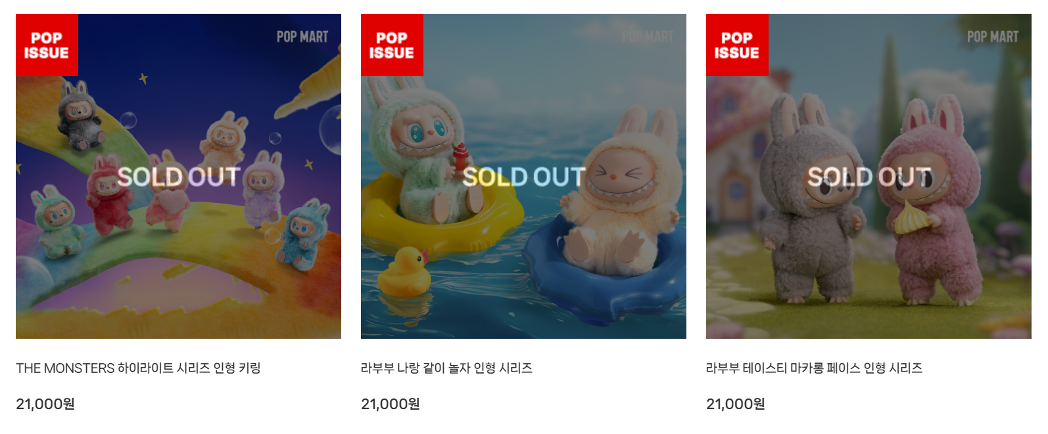Click SOLD OUT overlay on swimming Labubu image
Image resolution: width=1048 pixels, height=434 pixels.
[523, 177]
